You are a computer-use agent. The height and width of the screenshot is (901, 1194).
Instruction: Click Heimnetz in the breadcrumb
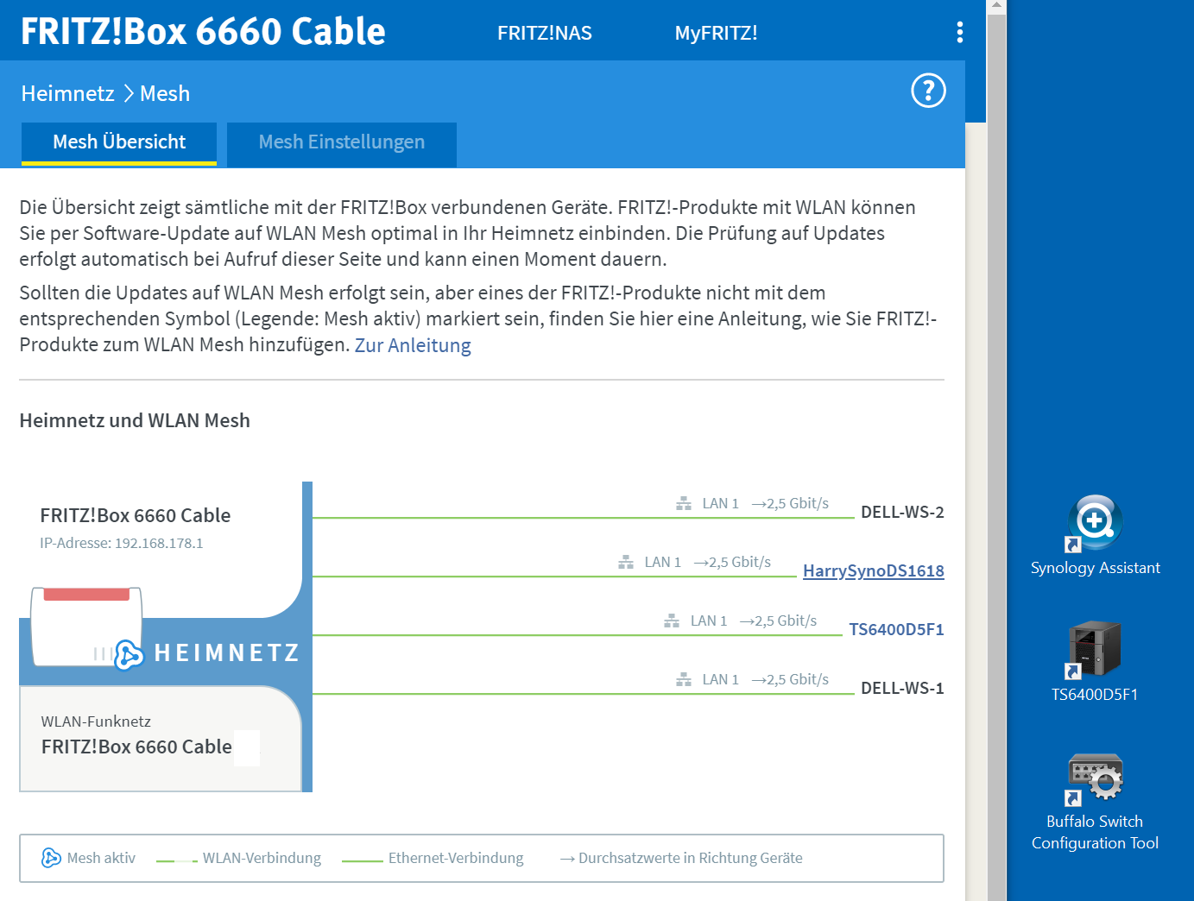[67, 94]
